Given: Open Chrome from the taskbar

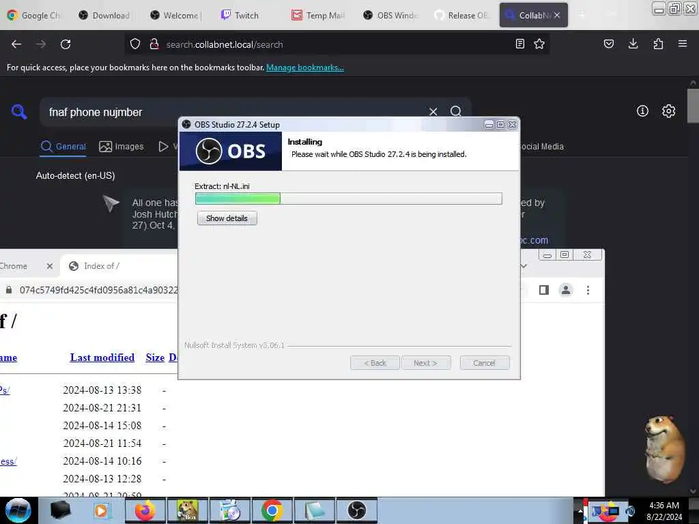Looking at the screenshot, I should pyautogui.click(x=272, y=510).
